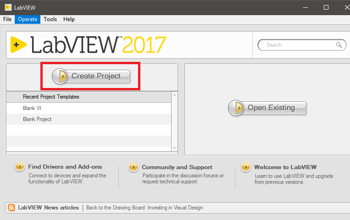Click the LabVIEW title bar app icon

pyautogui.click(x=8, y=7)
